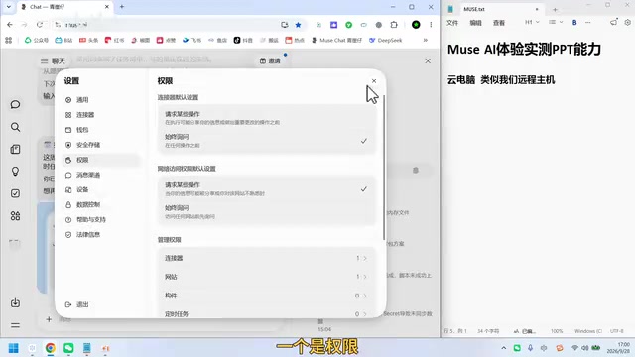Close the Muse chat panel with X
Screen dimensions: 635x357
[x=428, y=60]
